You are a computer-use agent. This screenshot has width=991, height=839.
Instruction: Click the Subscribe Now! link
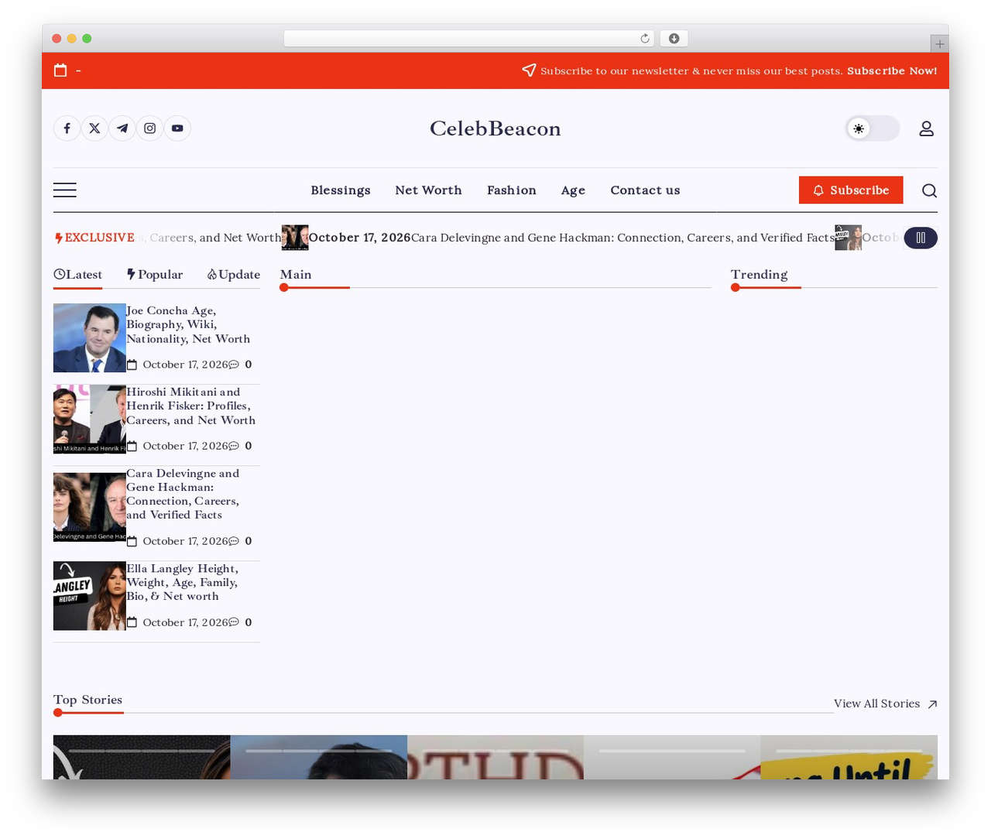click(892, 70)
